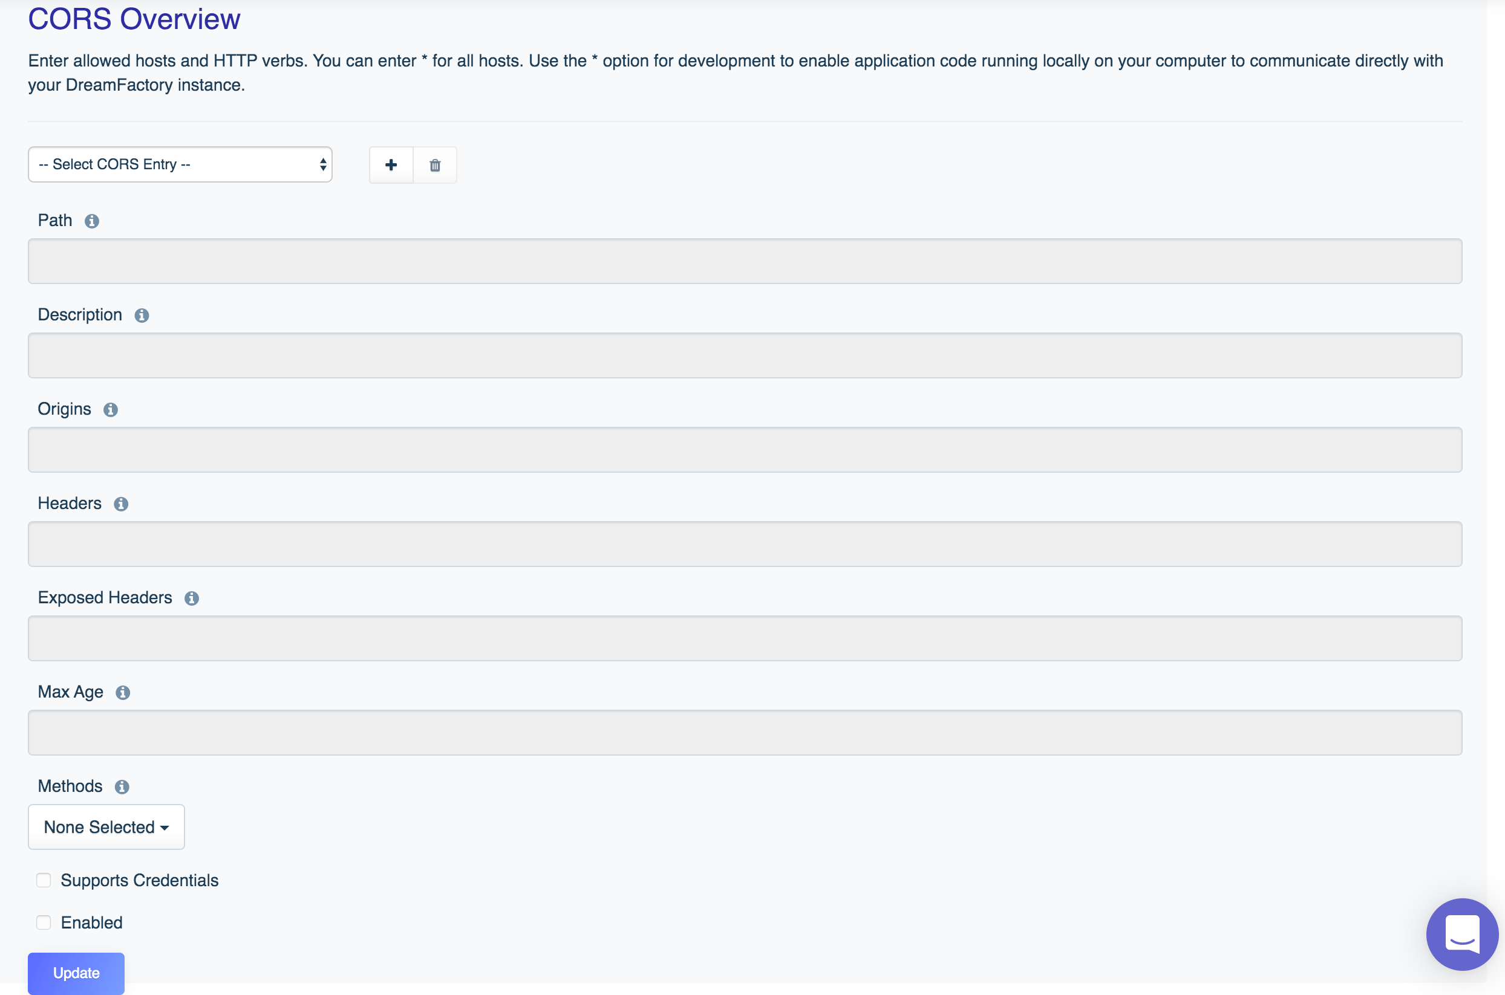
Task: Click the None Selected Methods dropdown
Action: (106, 828)
